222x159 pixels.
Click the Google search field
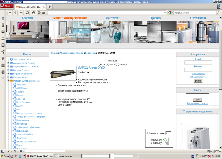coord(195,13)
